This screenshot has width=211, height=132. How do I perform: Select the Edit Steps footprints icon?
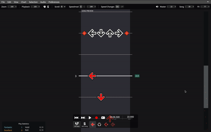[x=77, y=124]
